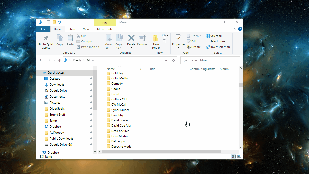Click the Pin to Quick access button
This screenshot has height=174, width=309.
click(x=46, y=42)
